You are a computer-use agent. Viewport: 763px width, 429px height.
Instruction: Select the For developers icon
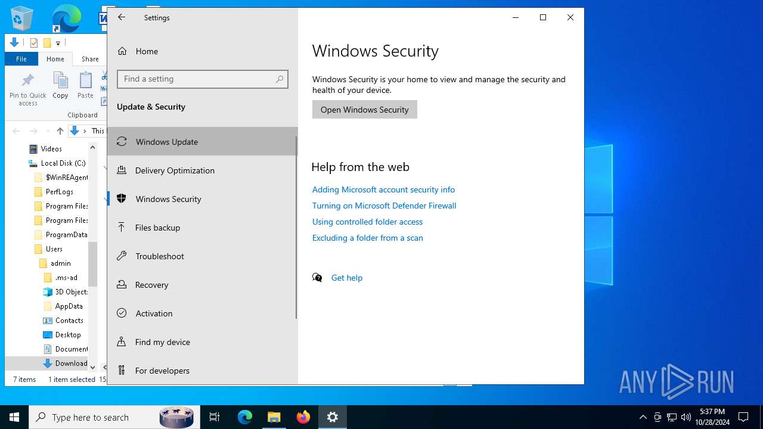(x=122, y=370)
